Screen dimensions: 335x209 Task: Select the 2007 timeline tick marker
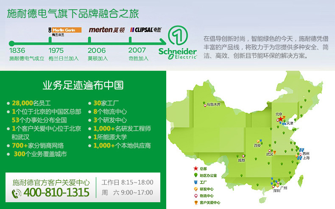(x=130, y=40)
